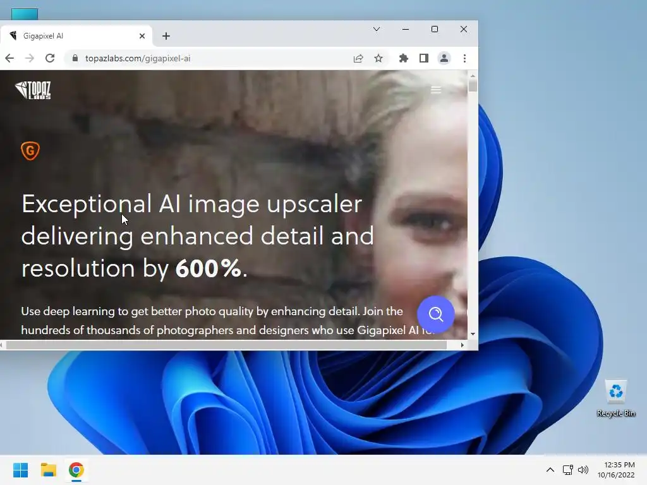Open the purple search chat button
Screen dimensions: 647x485
click(x=436, y=314)
